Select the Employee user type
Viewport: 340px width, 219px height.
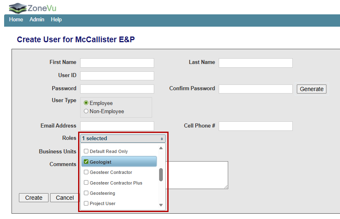pyautogui.click(x=86, y=103)
